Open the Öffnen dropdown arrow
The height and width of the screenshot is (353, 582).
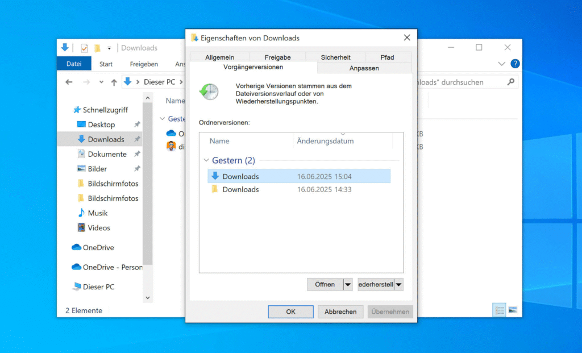[348, 284]
